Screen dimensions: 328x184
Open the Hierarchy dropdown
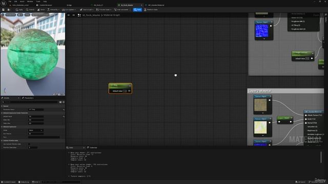coord(53,10)
